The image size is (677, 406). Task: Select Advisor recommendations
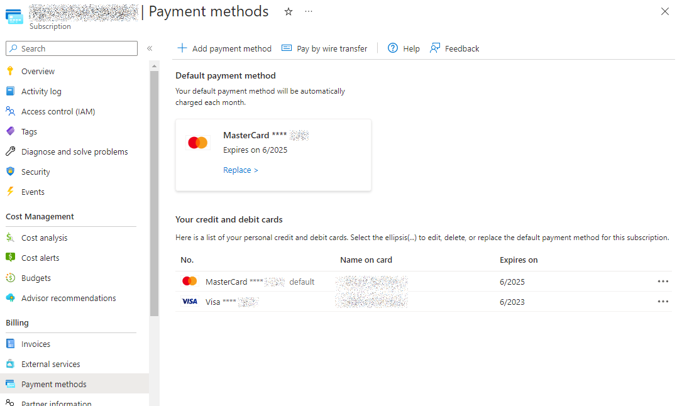pyautogui.click(x=67, y=298)
